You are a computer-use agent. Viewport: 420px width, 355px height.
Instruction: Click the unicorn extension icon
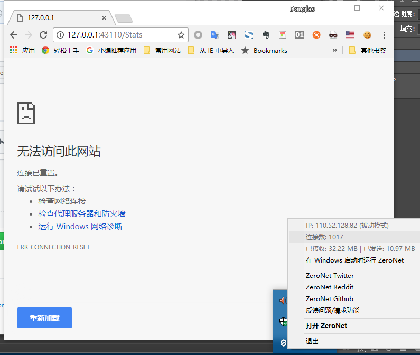coord(232,35)
